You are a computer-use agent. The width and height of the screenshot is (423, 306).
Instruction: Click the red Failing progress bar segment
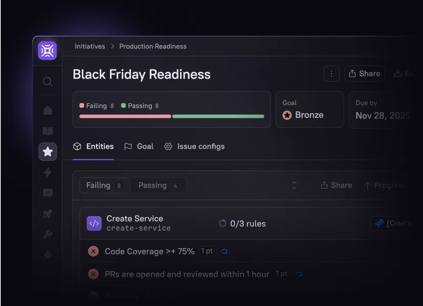125,116
